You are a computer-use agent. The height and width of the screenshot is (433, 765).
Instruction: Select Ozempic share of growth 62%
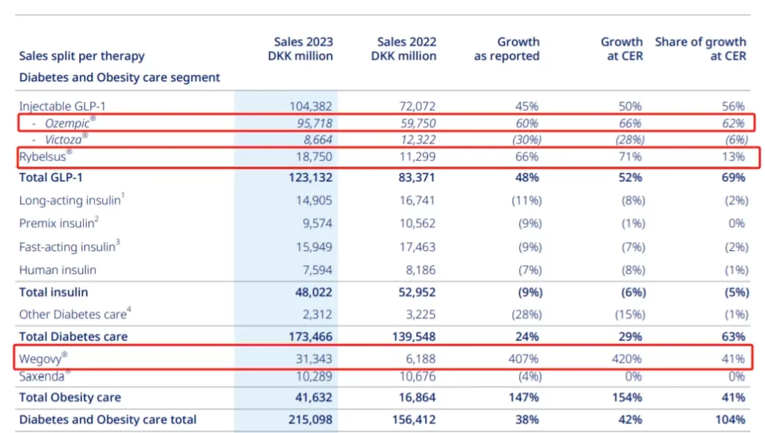click(x=734, y=123)
